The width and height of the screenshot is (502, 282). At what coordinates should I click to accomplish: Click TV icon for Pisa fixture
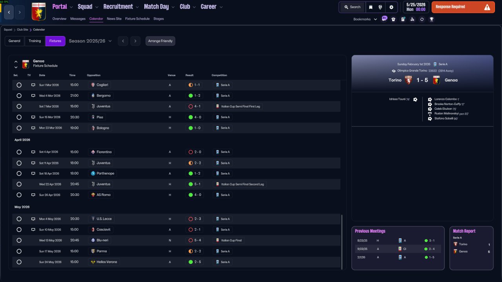click(x=33, y=117)
